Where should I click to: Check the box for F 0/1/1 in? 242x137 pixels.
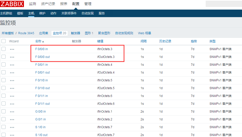click(x=4, y=96)
